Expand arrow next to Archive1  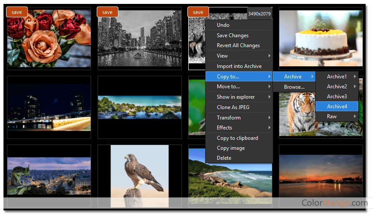coord(355,77)
